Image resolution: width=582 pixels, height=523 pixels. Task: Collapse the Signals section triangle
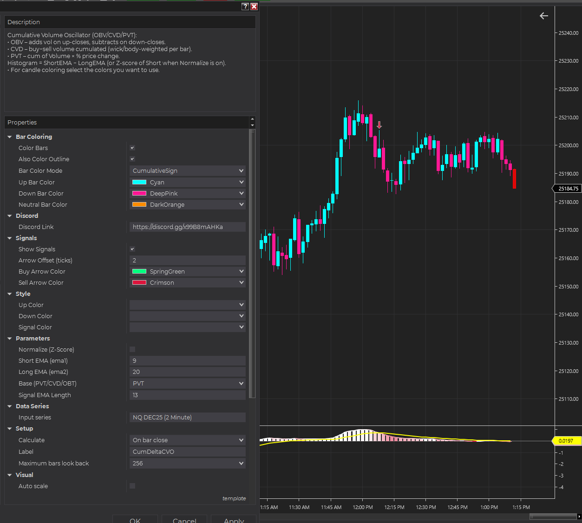click(10, 238)
